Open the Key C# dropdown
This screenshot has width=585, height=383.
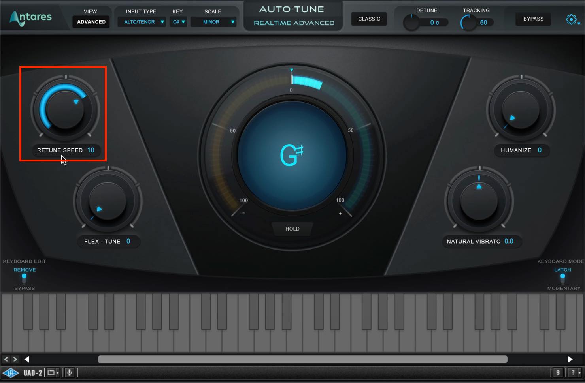pos(179,22)
